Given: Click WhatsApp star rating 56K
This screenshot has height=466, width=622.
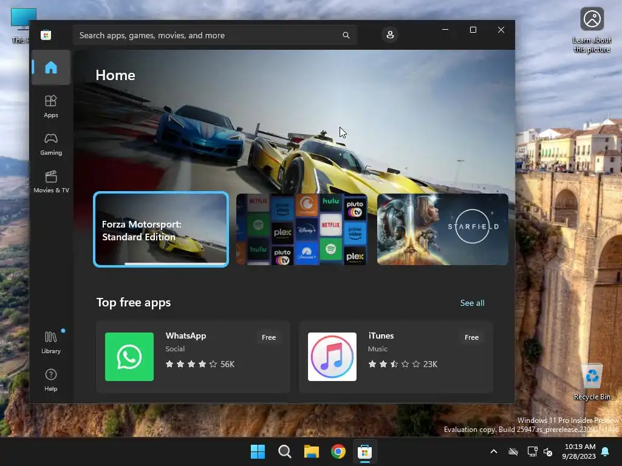Looking at the screenshot, I should 200,364.
